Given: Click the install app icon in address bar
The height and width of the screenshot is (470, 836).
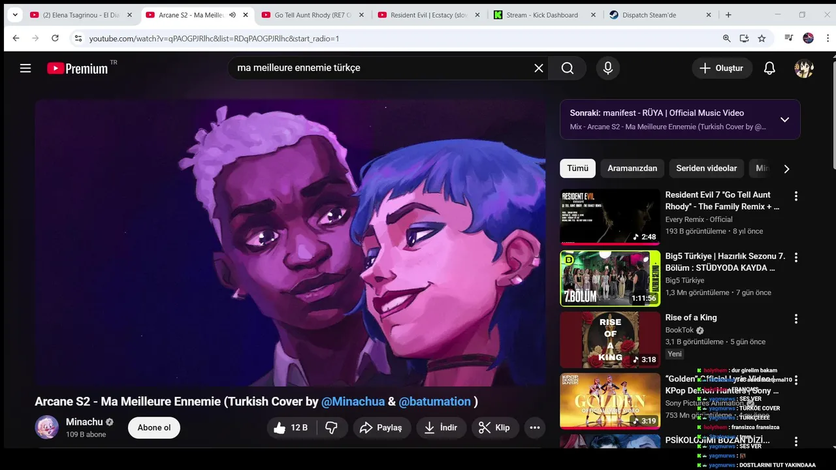Looking at the screenshot, I should (x=744, y=39).
